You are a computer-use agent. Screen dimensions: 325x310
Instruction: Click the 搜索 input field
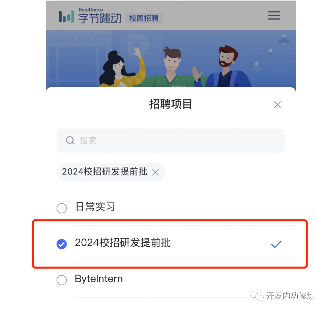click(171, 140)
